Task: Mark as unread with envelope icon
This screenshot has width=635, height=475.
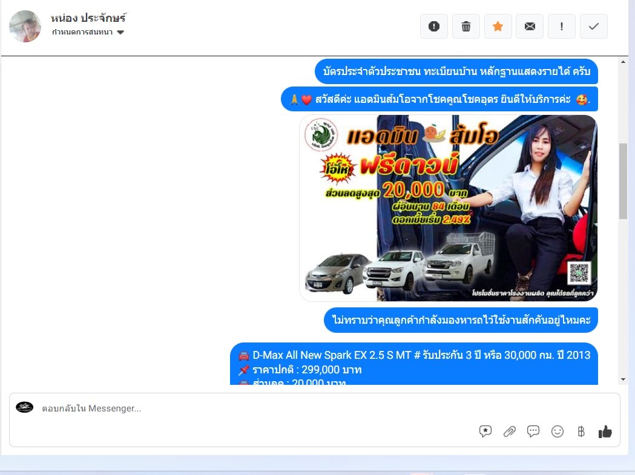Action: [x=530, y=26]
